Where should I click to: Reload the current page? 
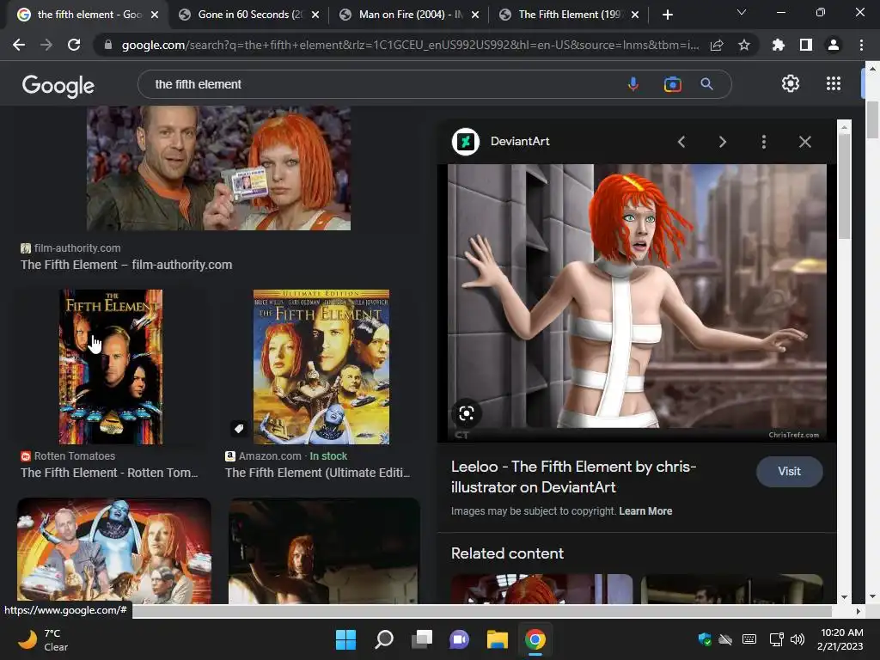coord(74,45)
